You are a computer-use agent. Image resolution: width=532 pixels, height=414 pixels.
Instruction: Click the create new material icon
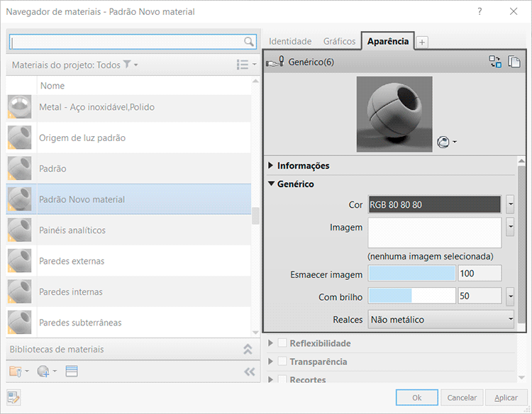click(43, 371)
